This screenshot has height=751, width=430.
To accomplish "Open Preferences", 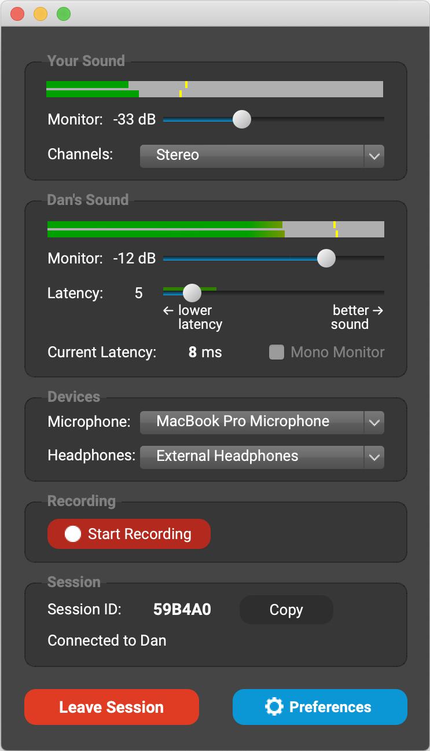I will point(320,707).
